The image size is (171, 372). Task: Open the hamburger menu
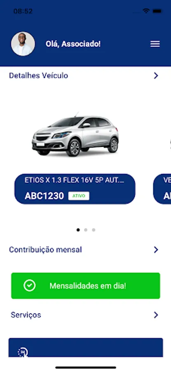(155, 44)
